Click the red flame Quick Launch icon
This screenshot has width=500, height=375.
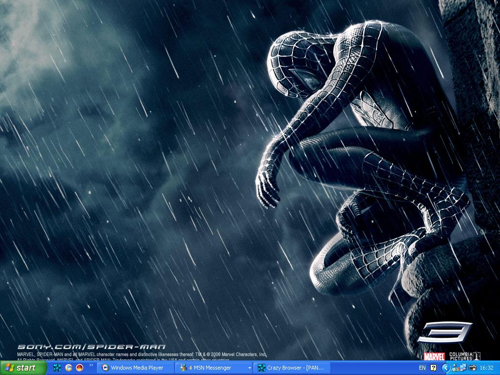(80, 368)
